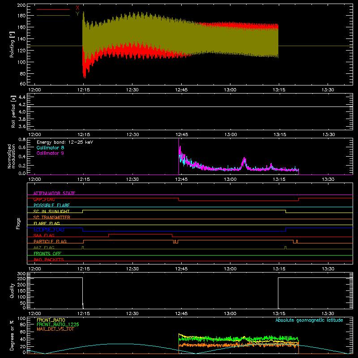Click the 0.8 value on modulation axis

click(x=22, y=139)
